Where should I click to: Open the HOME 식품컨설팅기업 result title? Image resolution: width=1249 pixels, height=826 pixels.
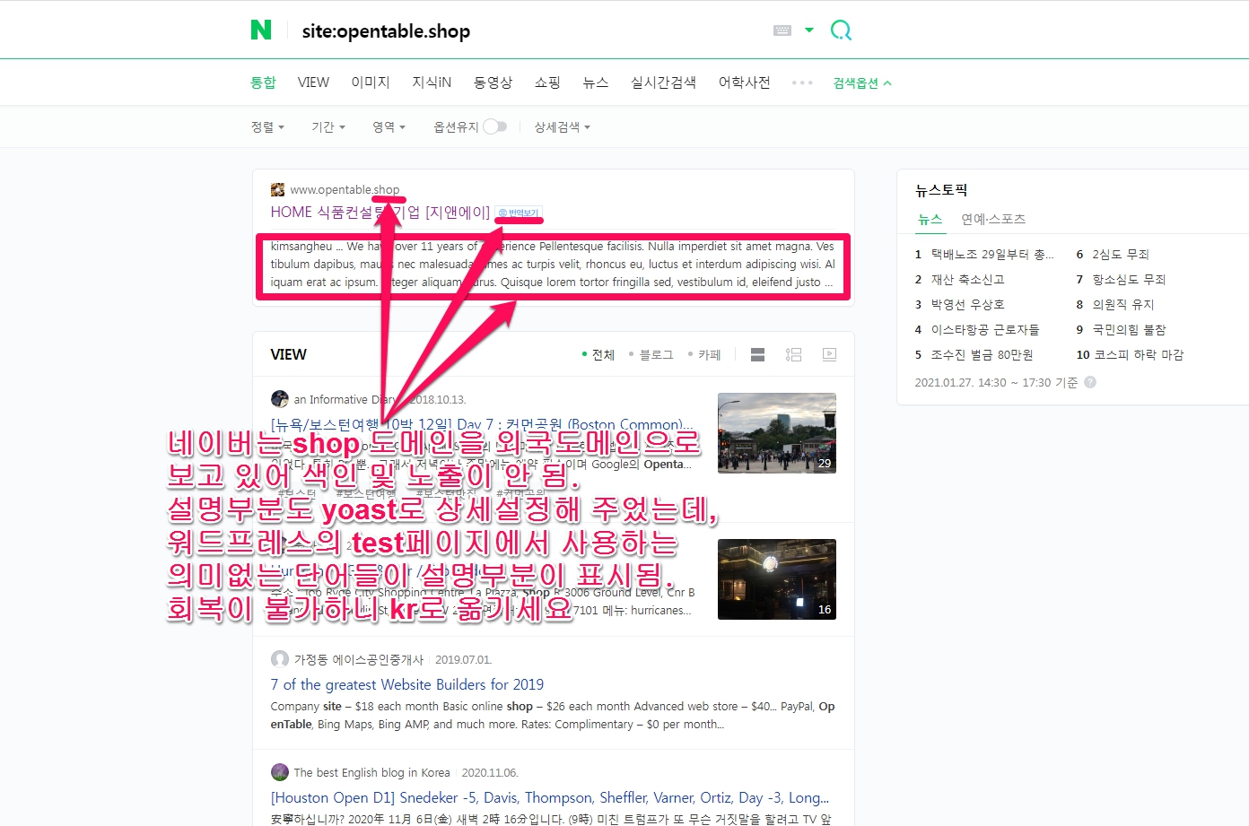click(x=380, y=213)
